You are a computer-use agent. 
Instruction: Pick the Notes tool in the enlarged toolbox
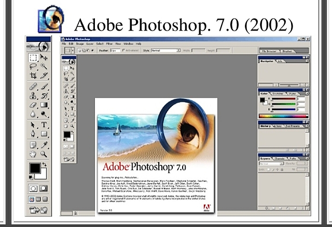(33, 145)
